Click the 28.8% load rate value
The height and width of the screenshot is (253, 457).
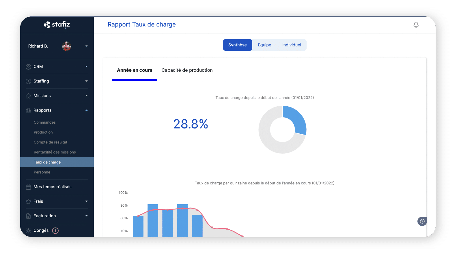(191, 124)
